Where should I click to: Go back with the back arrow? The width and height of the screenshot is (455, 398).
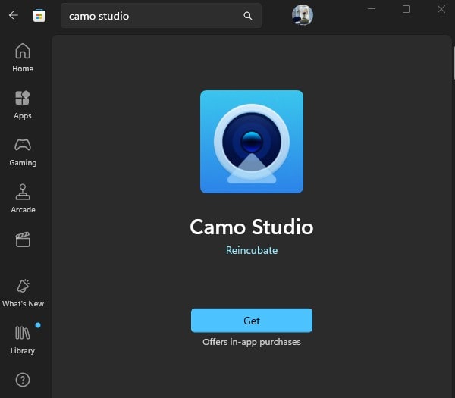point(14,15)
